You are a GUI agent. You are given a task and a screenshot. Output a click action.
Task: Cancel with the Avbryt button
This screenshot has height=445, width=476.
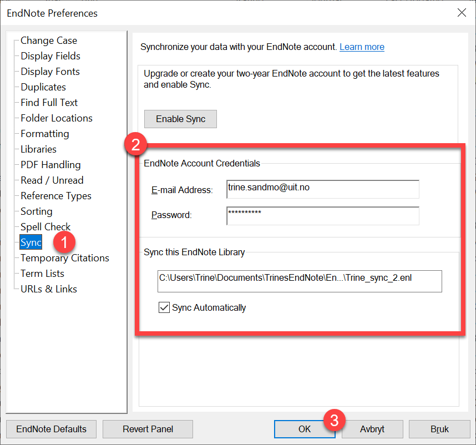point(372,429)
